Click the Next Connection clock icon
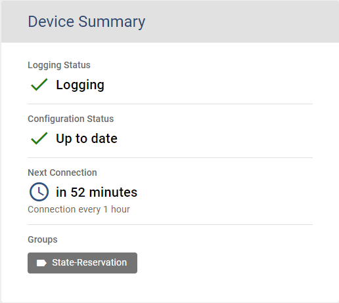 [x=39, y=192]
